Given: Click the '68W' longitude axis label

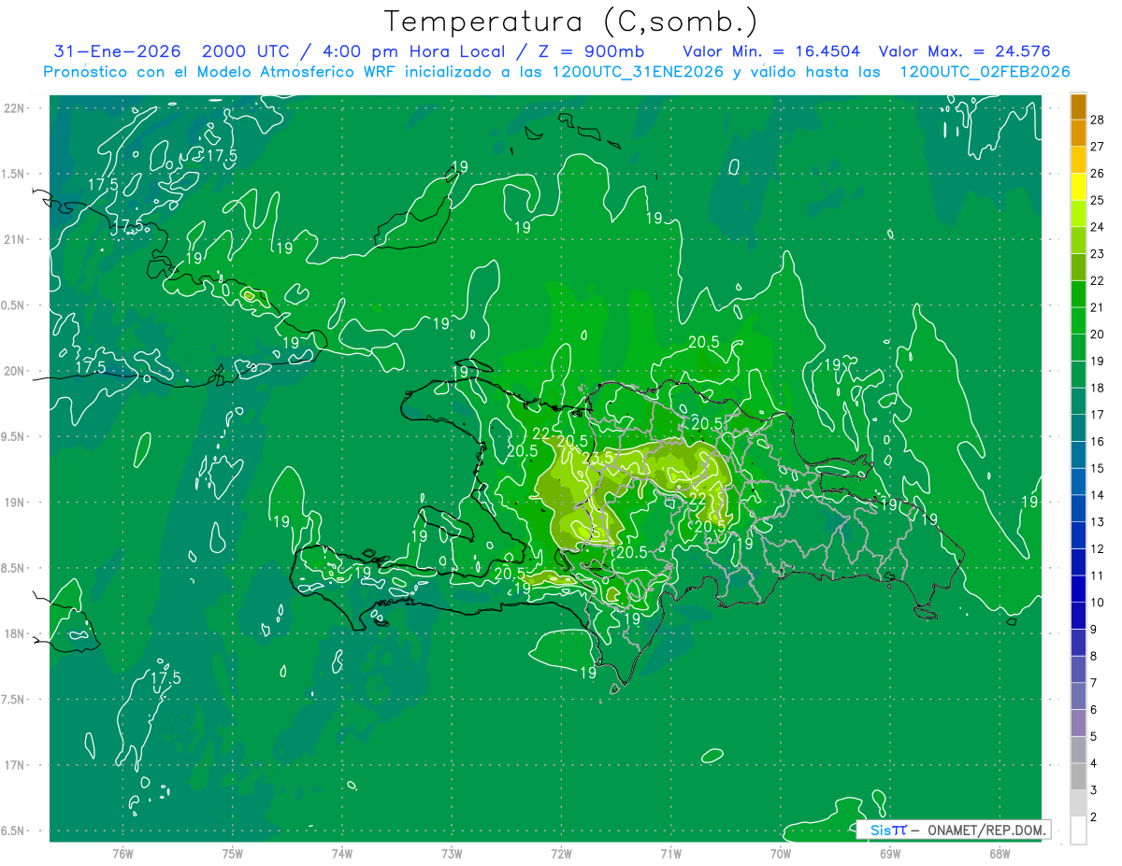Looking at the screenshot, I should pyautogui.click(x=1000, y=853).
